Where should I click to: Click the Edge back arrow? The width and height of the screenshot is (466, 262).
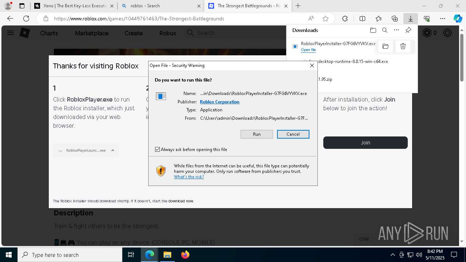click(x=10, y=19)
